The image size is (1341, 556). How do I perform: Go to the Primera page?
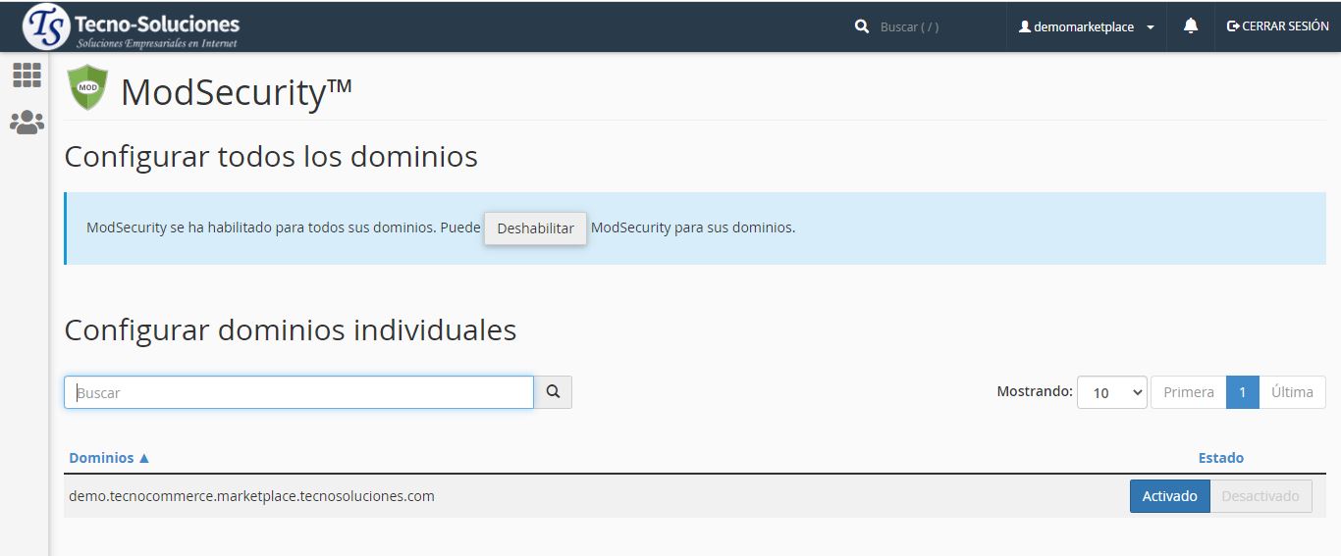[1188, 392]
